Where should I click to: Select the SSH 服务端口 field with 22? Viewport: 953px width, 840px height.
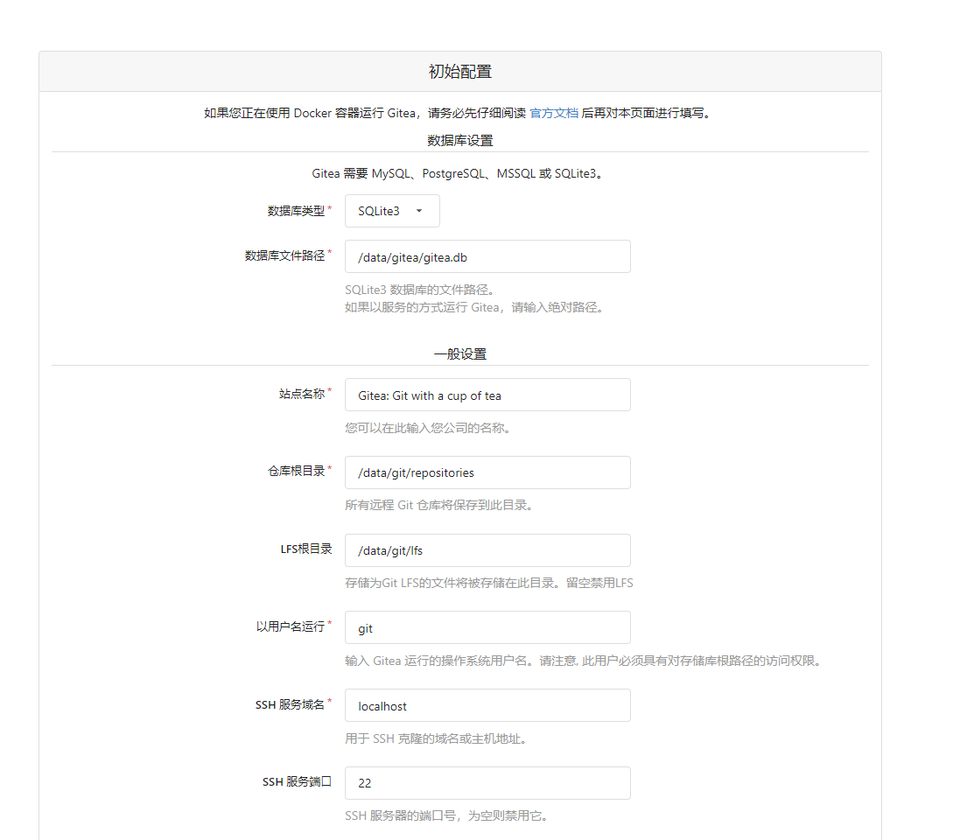(487, 783)
